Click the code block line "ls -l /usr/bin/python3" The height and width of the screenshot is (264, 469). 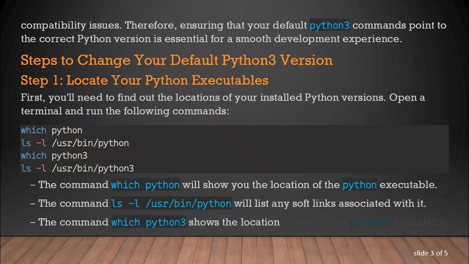[77, 168]
